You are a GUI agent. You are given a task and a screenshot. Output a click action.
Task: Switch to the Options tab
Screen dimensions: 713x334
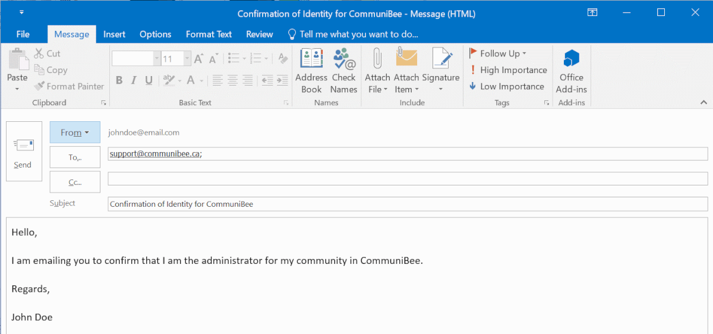(156, 34)
